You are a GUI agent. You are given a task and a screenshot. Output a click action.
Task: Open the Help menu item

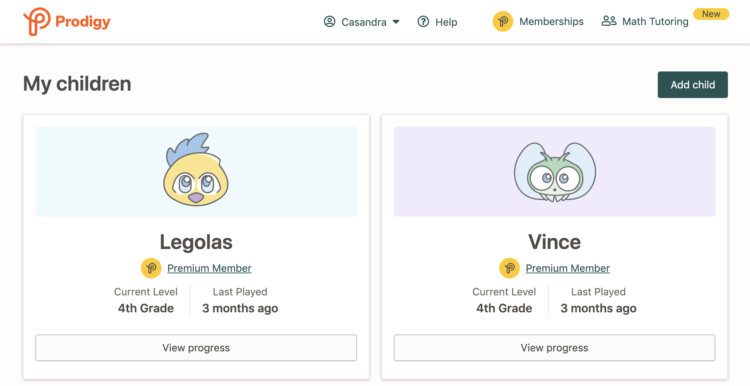pyautogui.click(x=446, y=22)
